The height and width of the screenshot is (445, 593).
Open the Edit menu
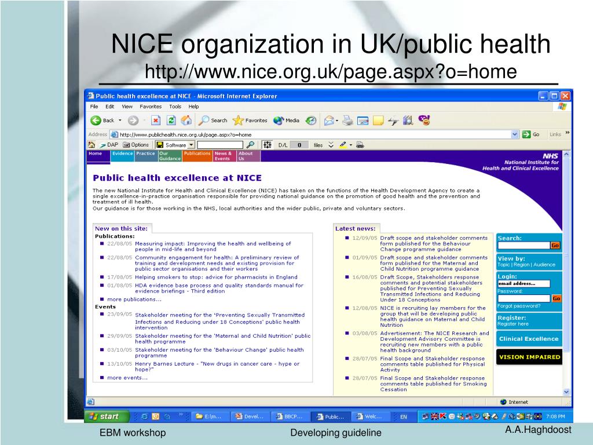point(109,107)
